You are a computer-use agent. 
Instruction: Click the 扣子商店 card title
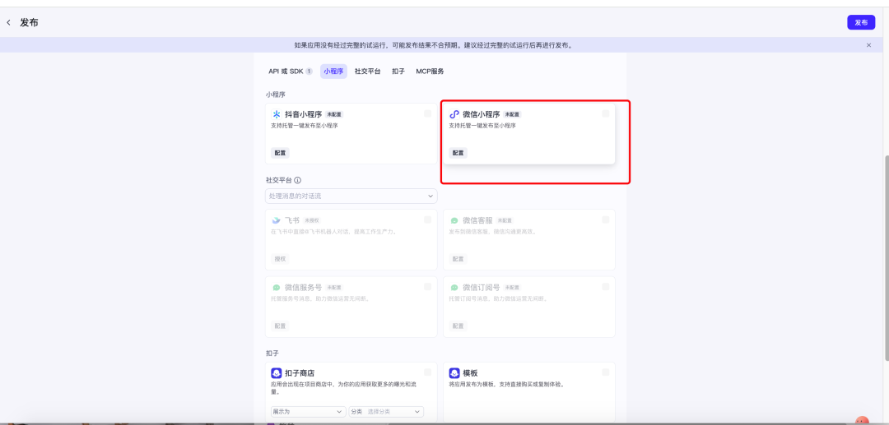click(300, 373)
